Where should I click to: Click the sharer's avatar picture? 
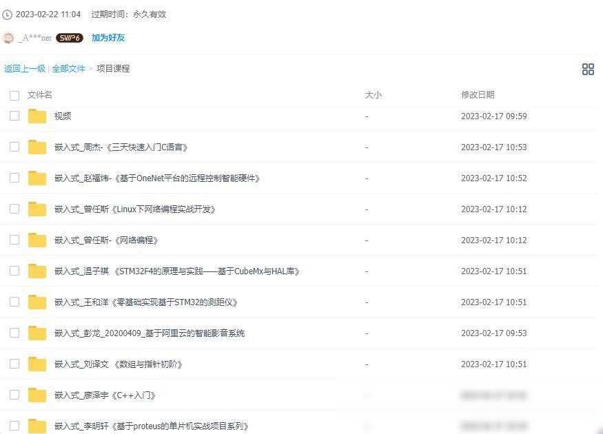click(8, 38)
